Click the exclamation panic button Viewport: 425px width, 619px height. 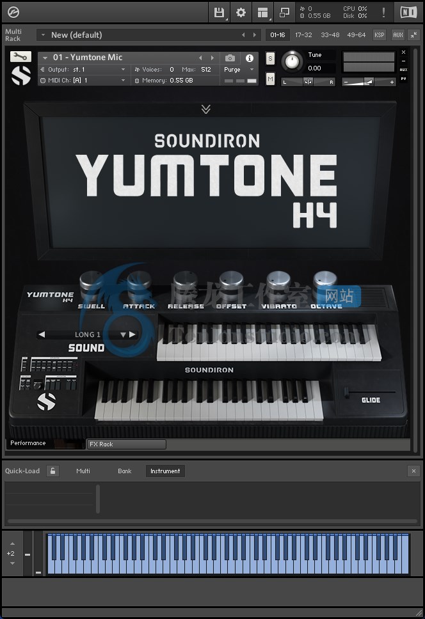click(x=383, y=13)
